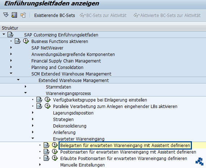Execute activity icon for Parallele Verarbeitung row
The height and width of the screenshot is (168, 206).
coord(48,106)
